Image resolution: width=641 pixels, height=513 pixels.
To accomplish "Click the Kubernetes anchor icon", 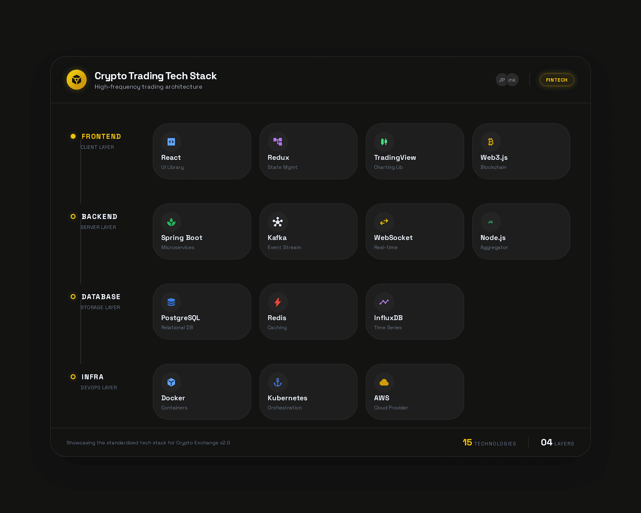I will tap(277, 382).
